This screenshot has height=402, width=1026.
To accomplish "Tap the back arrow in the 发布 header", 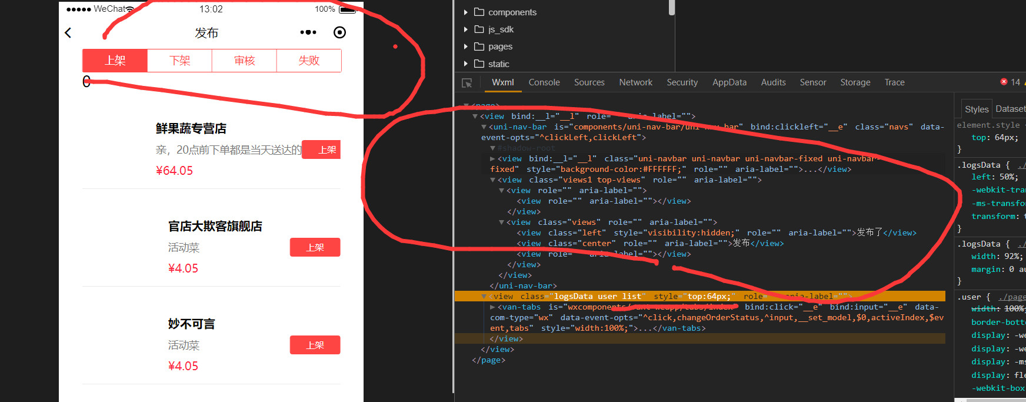I will tap(68, 33).
